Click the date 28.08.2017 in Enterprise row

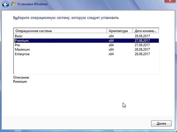142,54
